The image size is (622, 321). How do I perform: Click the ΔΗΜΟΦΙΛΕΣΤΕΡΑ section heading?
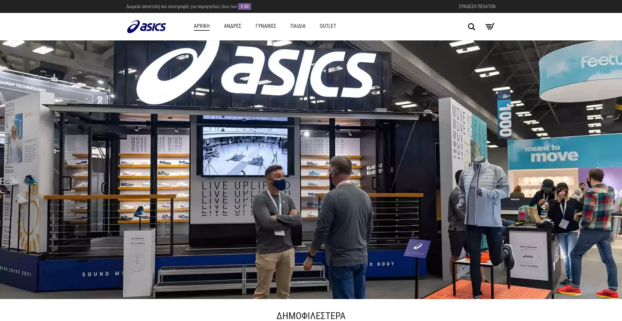coord(311,316)
